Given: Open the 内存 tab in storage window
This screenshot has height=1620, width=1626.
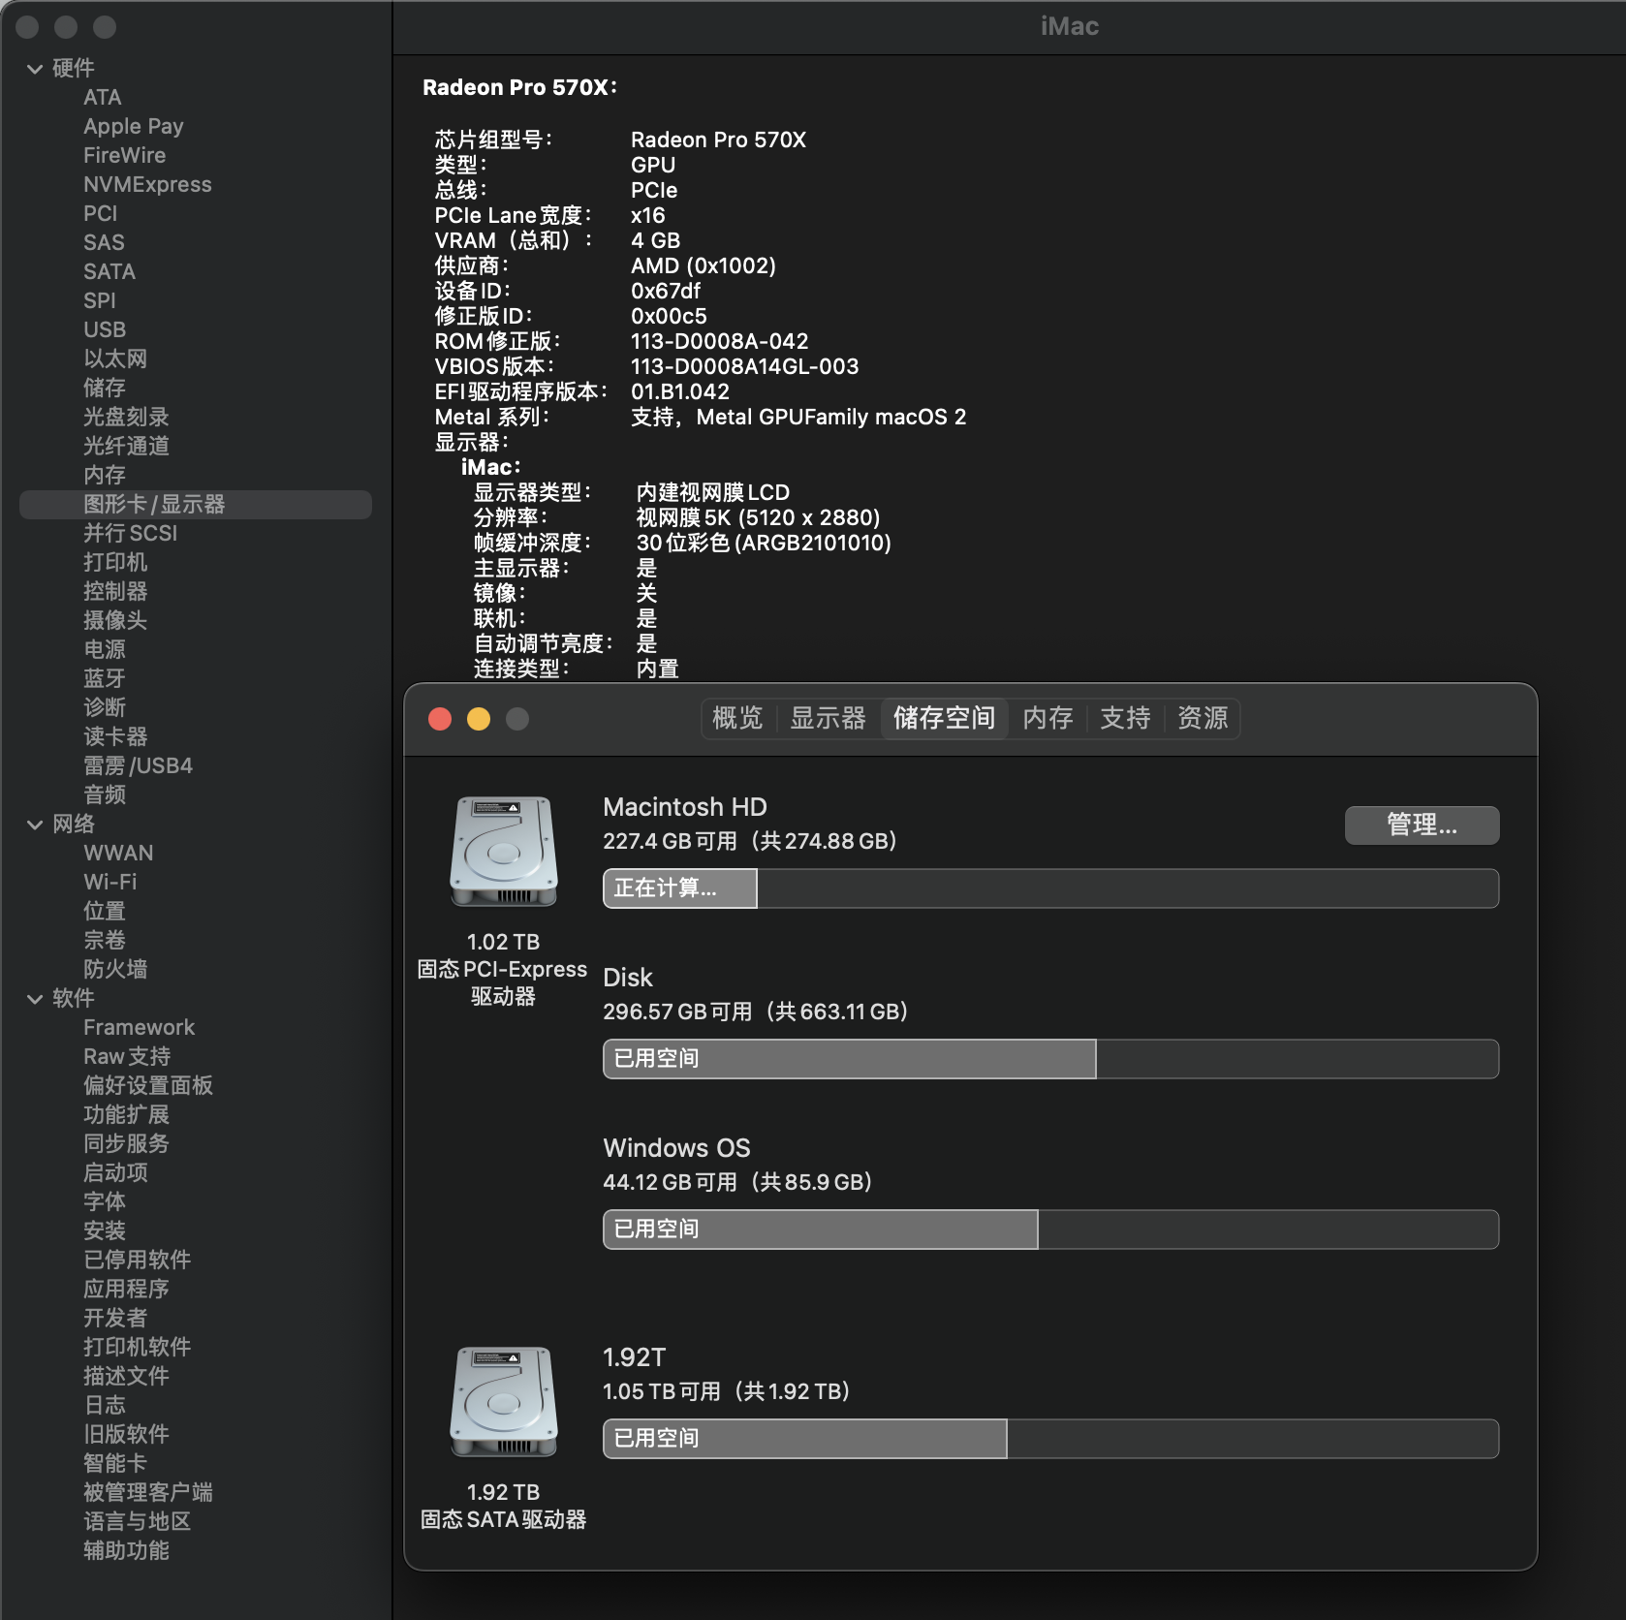Looking at the screenshot, I should click(1048, 718).
